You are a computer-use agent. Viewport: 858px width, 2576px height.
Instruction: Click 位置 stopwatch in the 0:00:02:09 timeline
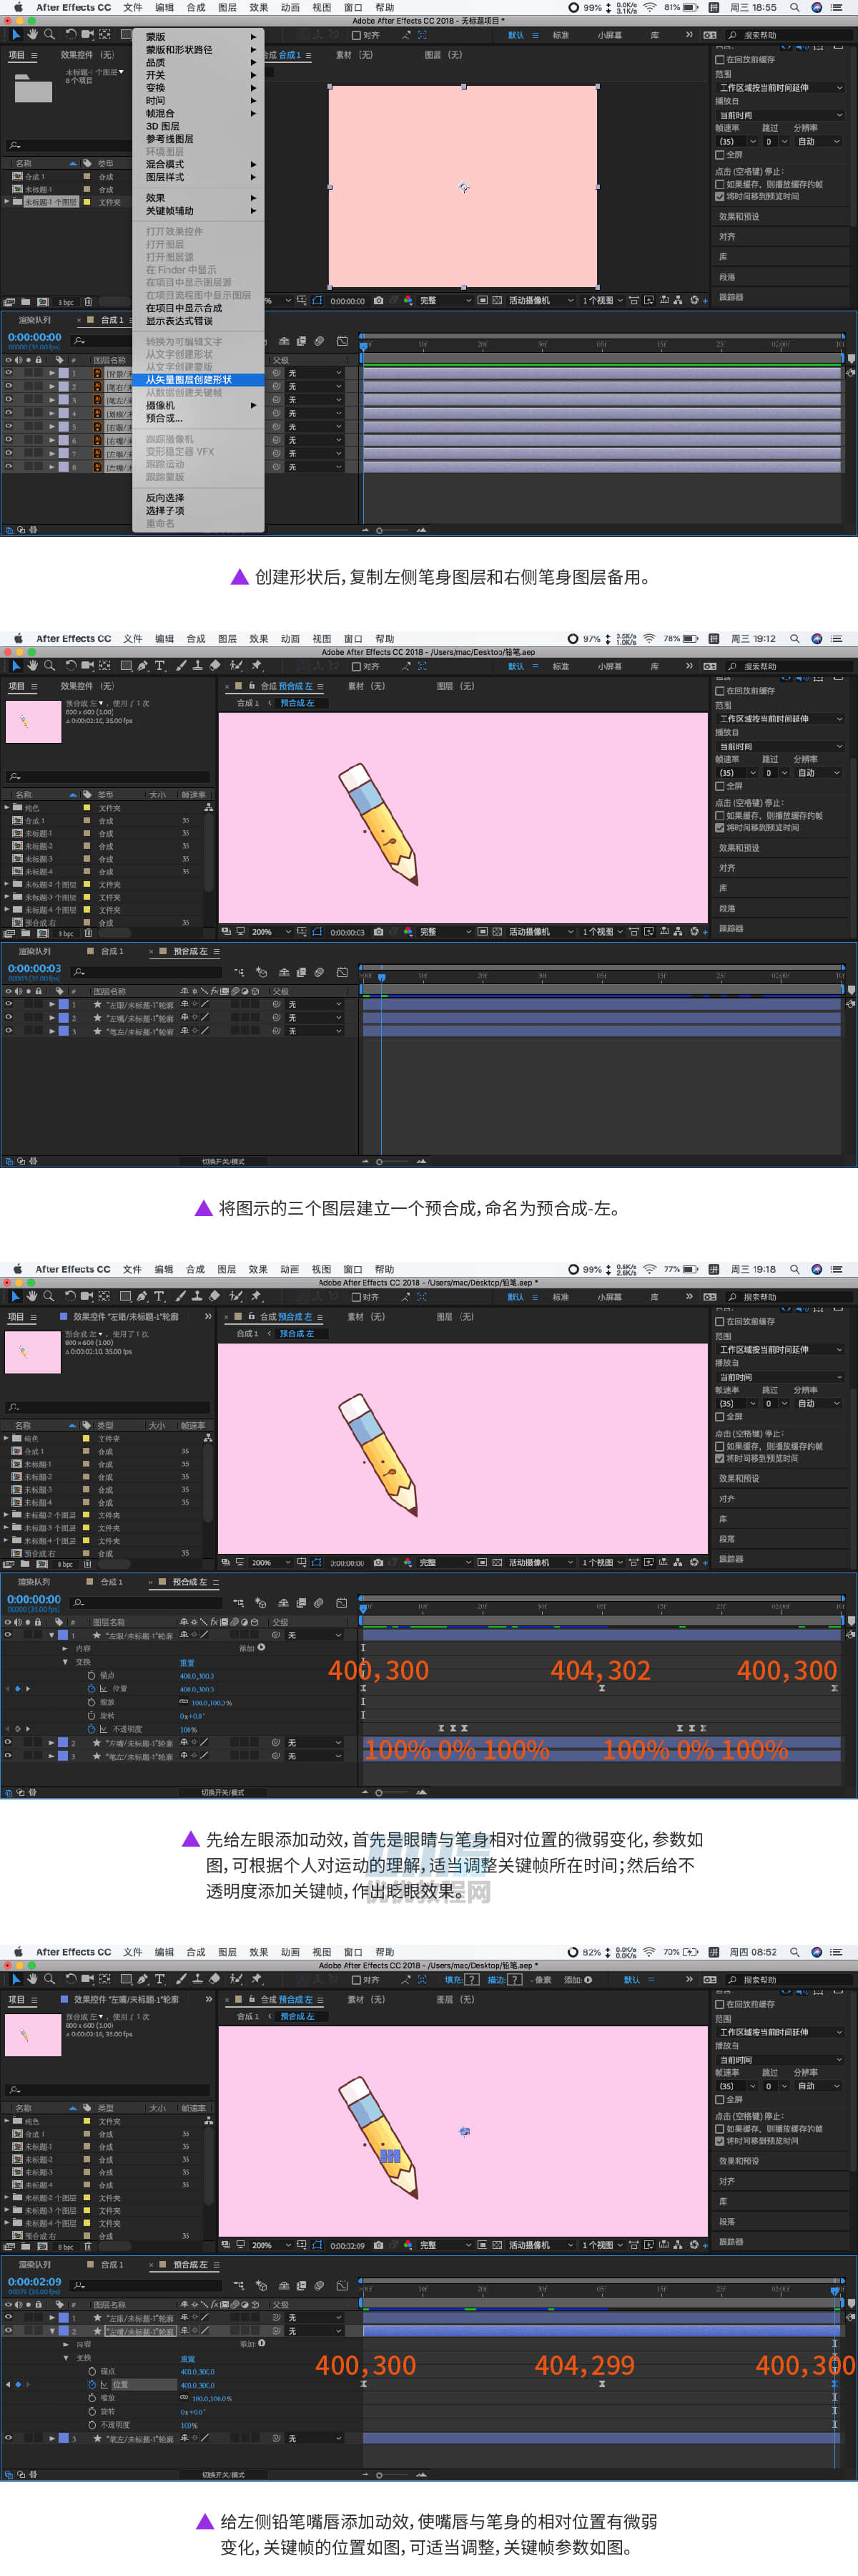(x=92, y=2384)
